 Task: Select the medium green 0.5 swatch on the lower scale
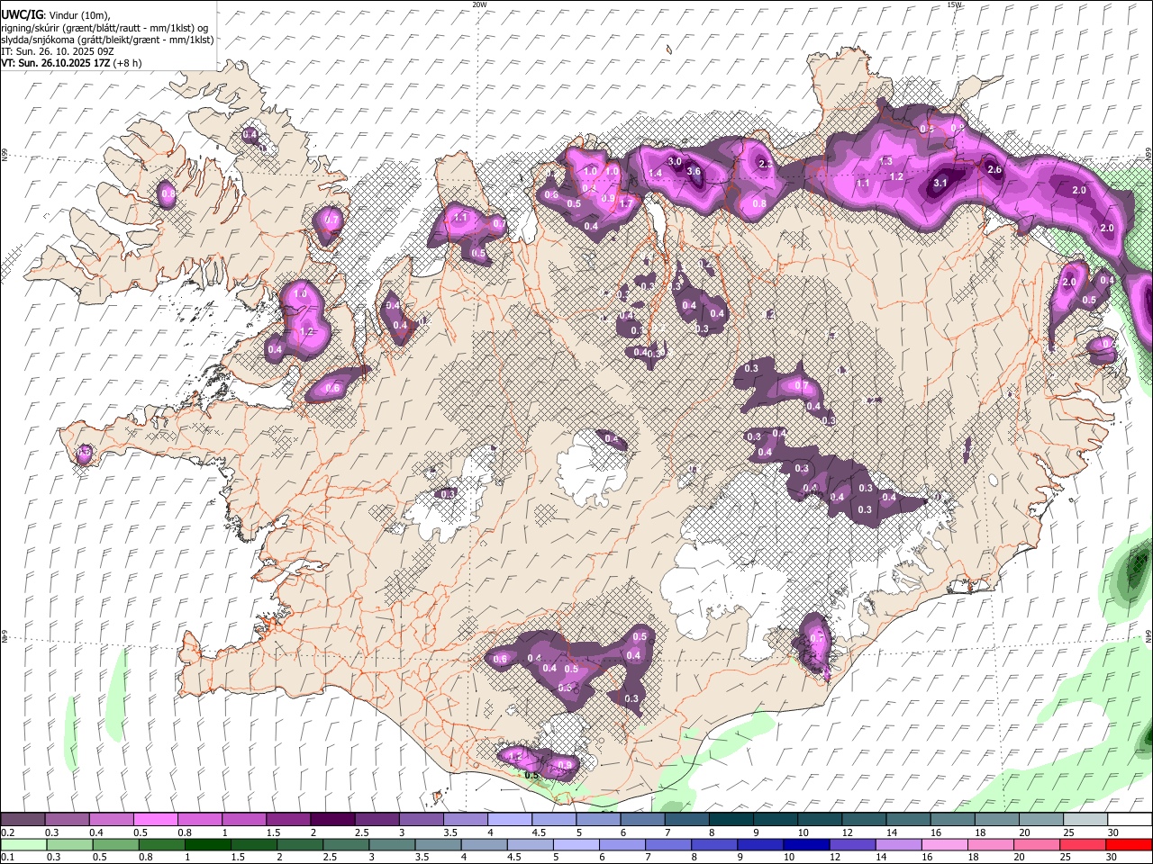pos(114,845)
